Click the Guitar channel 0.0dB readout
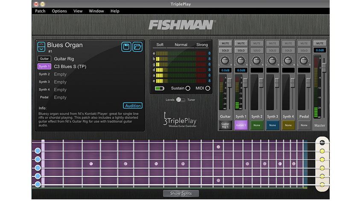The image size is (363, 215). tap(225, 70)
